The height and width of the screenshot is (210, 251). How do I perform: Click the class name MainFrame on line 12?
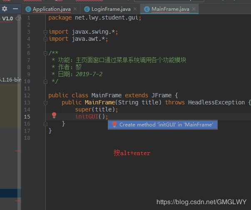tap(107, 95)
